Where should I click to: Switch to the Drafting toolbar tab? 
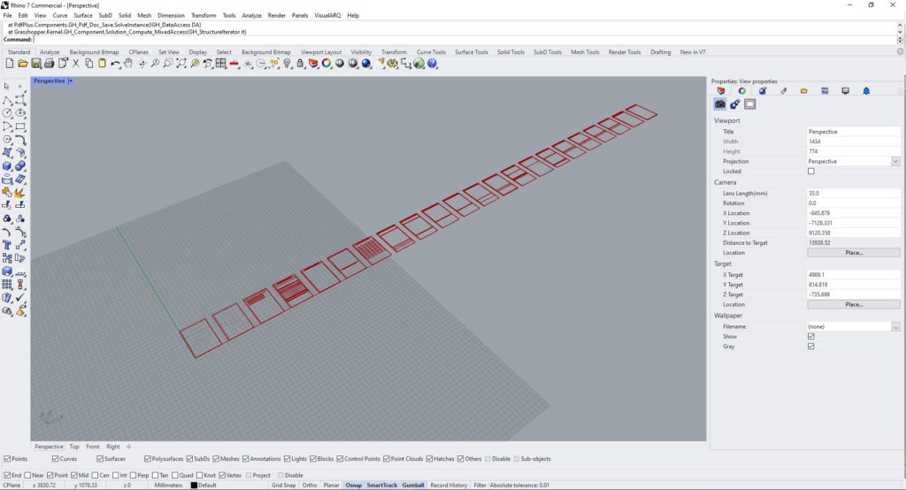660,52
